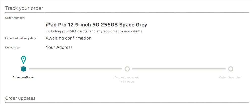The width and height of the screenshot is (252, 104).
Task: Click the Order number label
Action: point(15,18)
